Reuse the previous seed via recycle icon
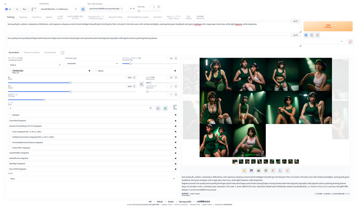The image size is (359, 208). pos(165,108)
